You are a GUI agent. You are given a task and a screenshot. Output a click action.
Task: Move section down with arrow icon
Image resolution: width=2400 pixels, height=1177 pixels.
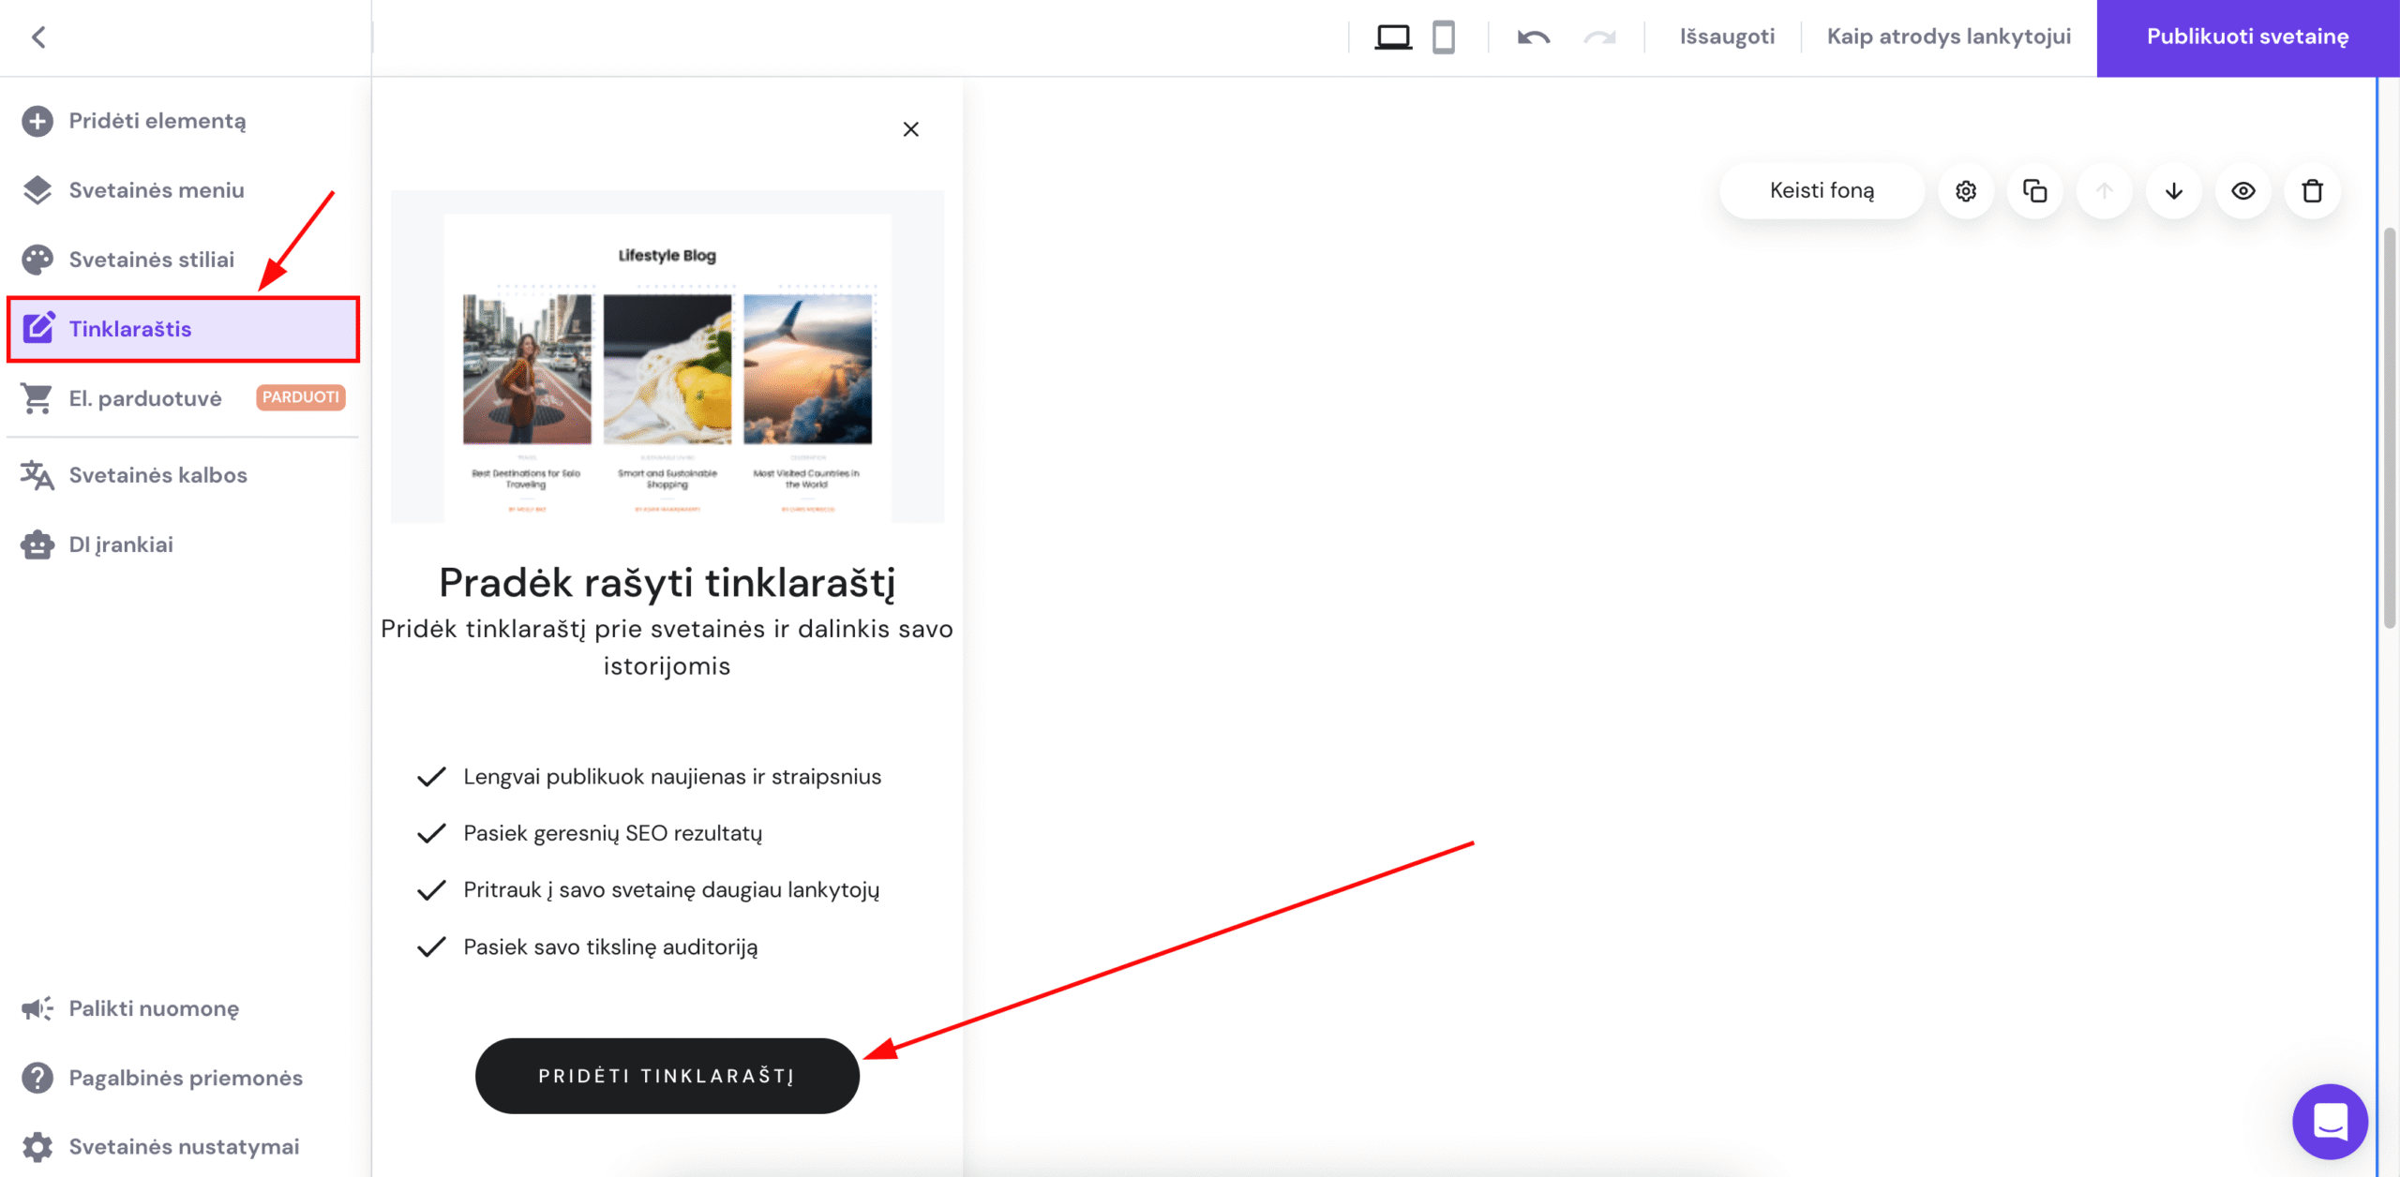point(2173,191)
